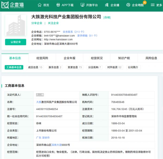Switch to the 经营状况 tab
This screenshot has height=159, width=163.
click(x=97, y=58)
